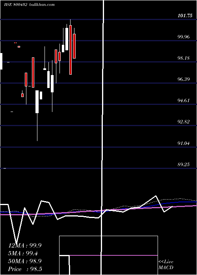Click the Price : 98.5 readout
The image size is (197, 275).
[x=25, y=269]
